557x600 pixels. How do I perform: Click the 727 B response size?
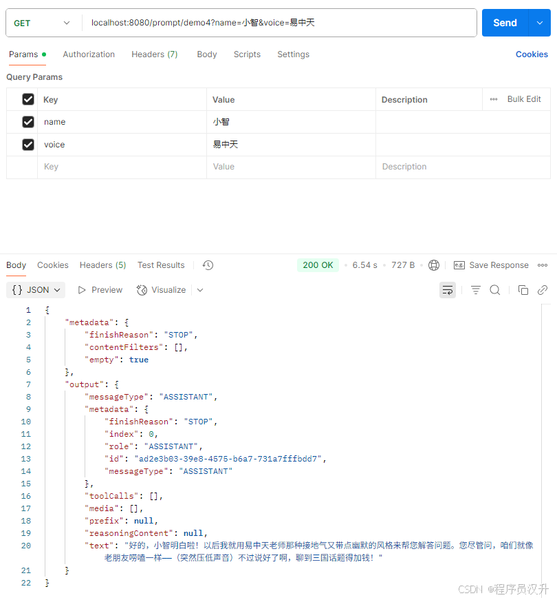[x=403, y=265]
